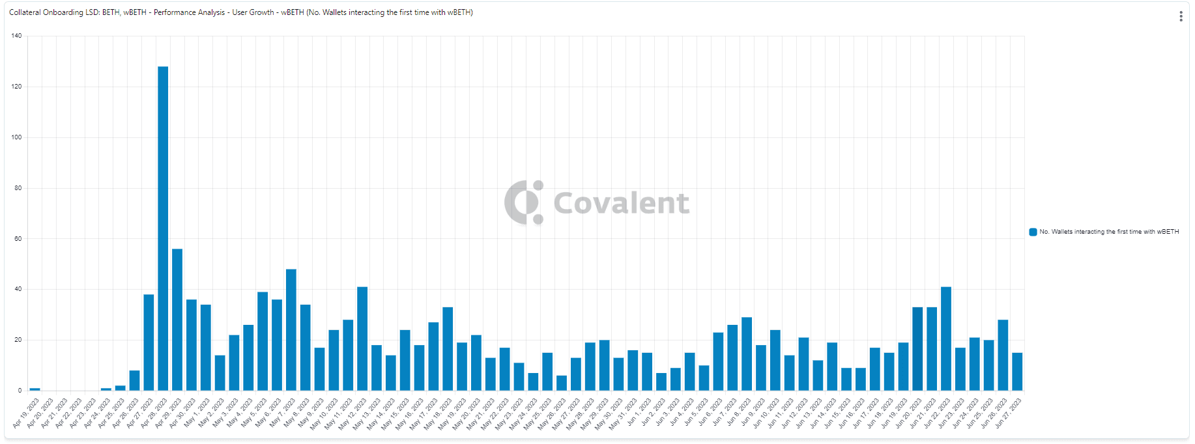This screenshot has width=1195, height=444.
Task: Click the Apr 19, 2023 x-axis label
Action: click(x=27, y=412)
